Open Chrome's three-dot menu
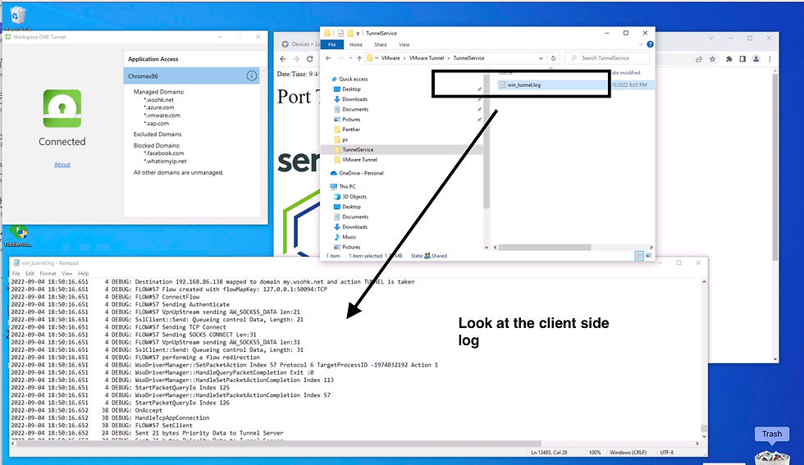The height and width of the screenshot is (465, 804). (x=770, y=59)
